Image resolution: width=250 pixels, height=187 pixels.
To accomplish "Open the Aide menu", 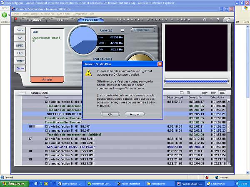I will pos(92,14).
